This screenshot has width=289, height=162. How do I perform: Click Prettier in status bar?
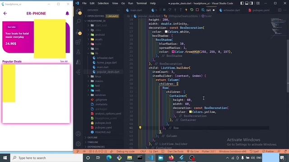tap(268, 151)
